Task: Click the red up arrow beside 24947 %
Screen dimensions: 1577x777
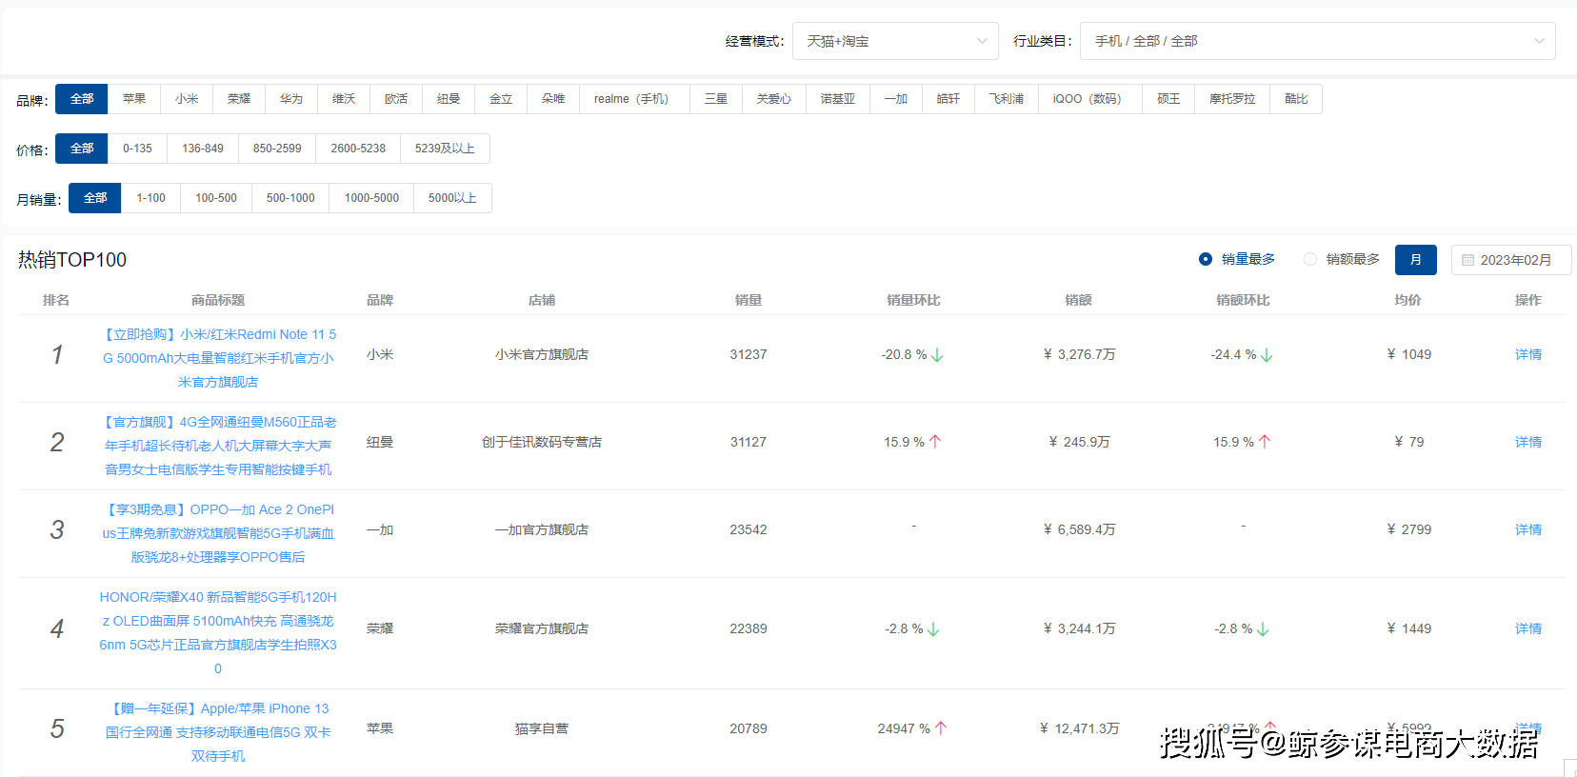Action: click(x=941, y=728)
